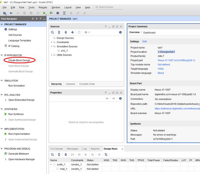Click the VHDL target language link
The image size is (200, 174).
click(161, 69)
